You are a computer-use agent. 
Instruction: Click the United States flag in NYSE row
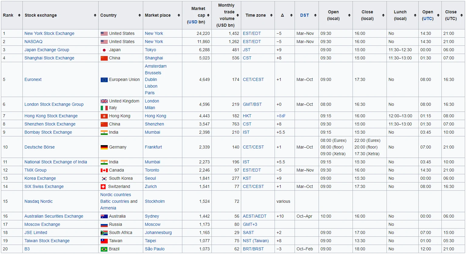[x=104, y=34]
